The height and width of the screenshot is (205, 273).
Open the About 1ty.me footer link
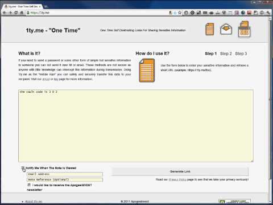point(34,202)
